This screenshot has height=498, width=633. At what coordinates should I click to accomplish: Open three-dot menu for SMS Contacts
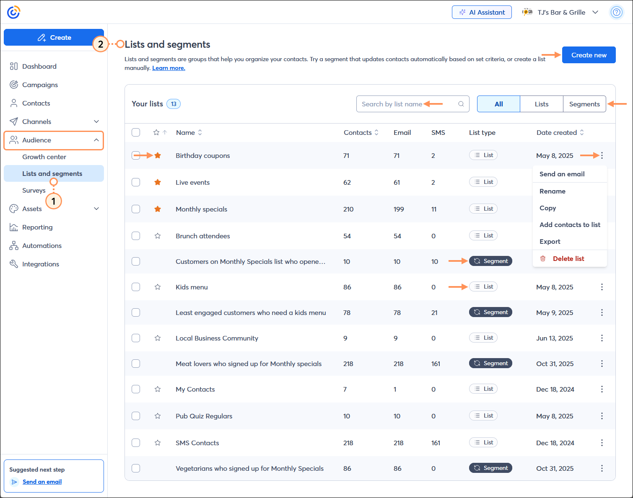602,443
